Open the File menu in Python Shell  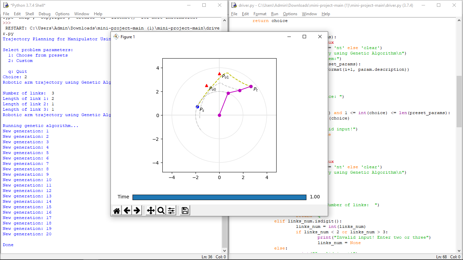point(6,14)
